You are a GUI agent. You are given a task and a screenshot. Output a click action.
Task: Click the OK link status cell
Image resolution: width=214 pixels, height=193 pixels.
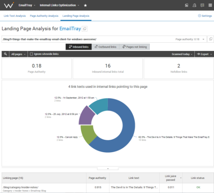coord(198,187)
